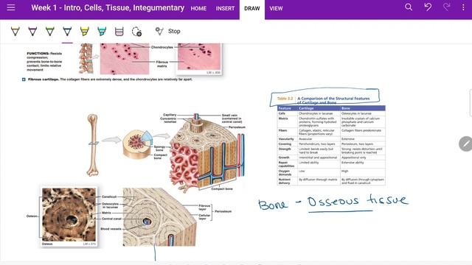Click the 'FUNCTIONS' text block
Viewport: 472px width, 265px height.
44,62
